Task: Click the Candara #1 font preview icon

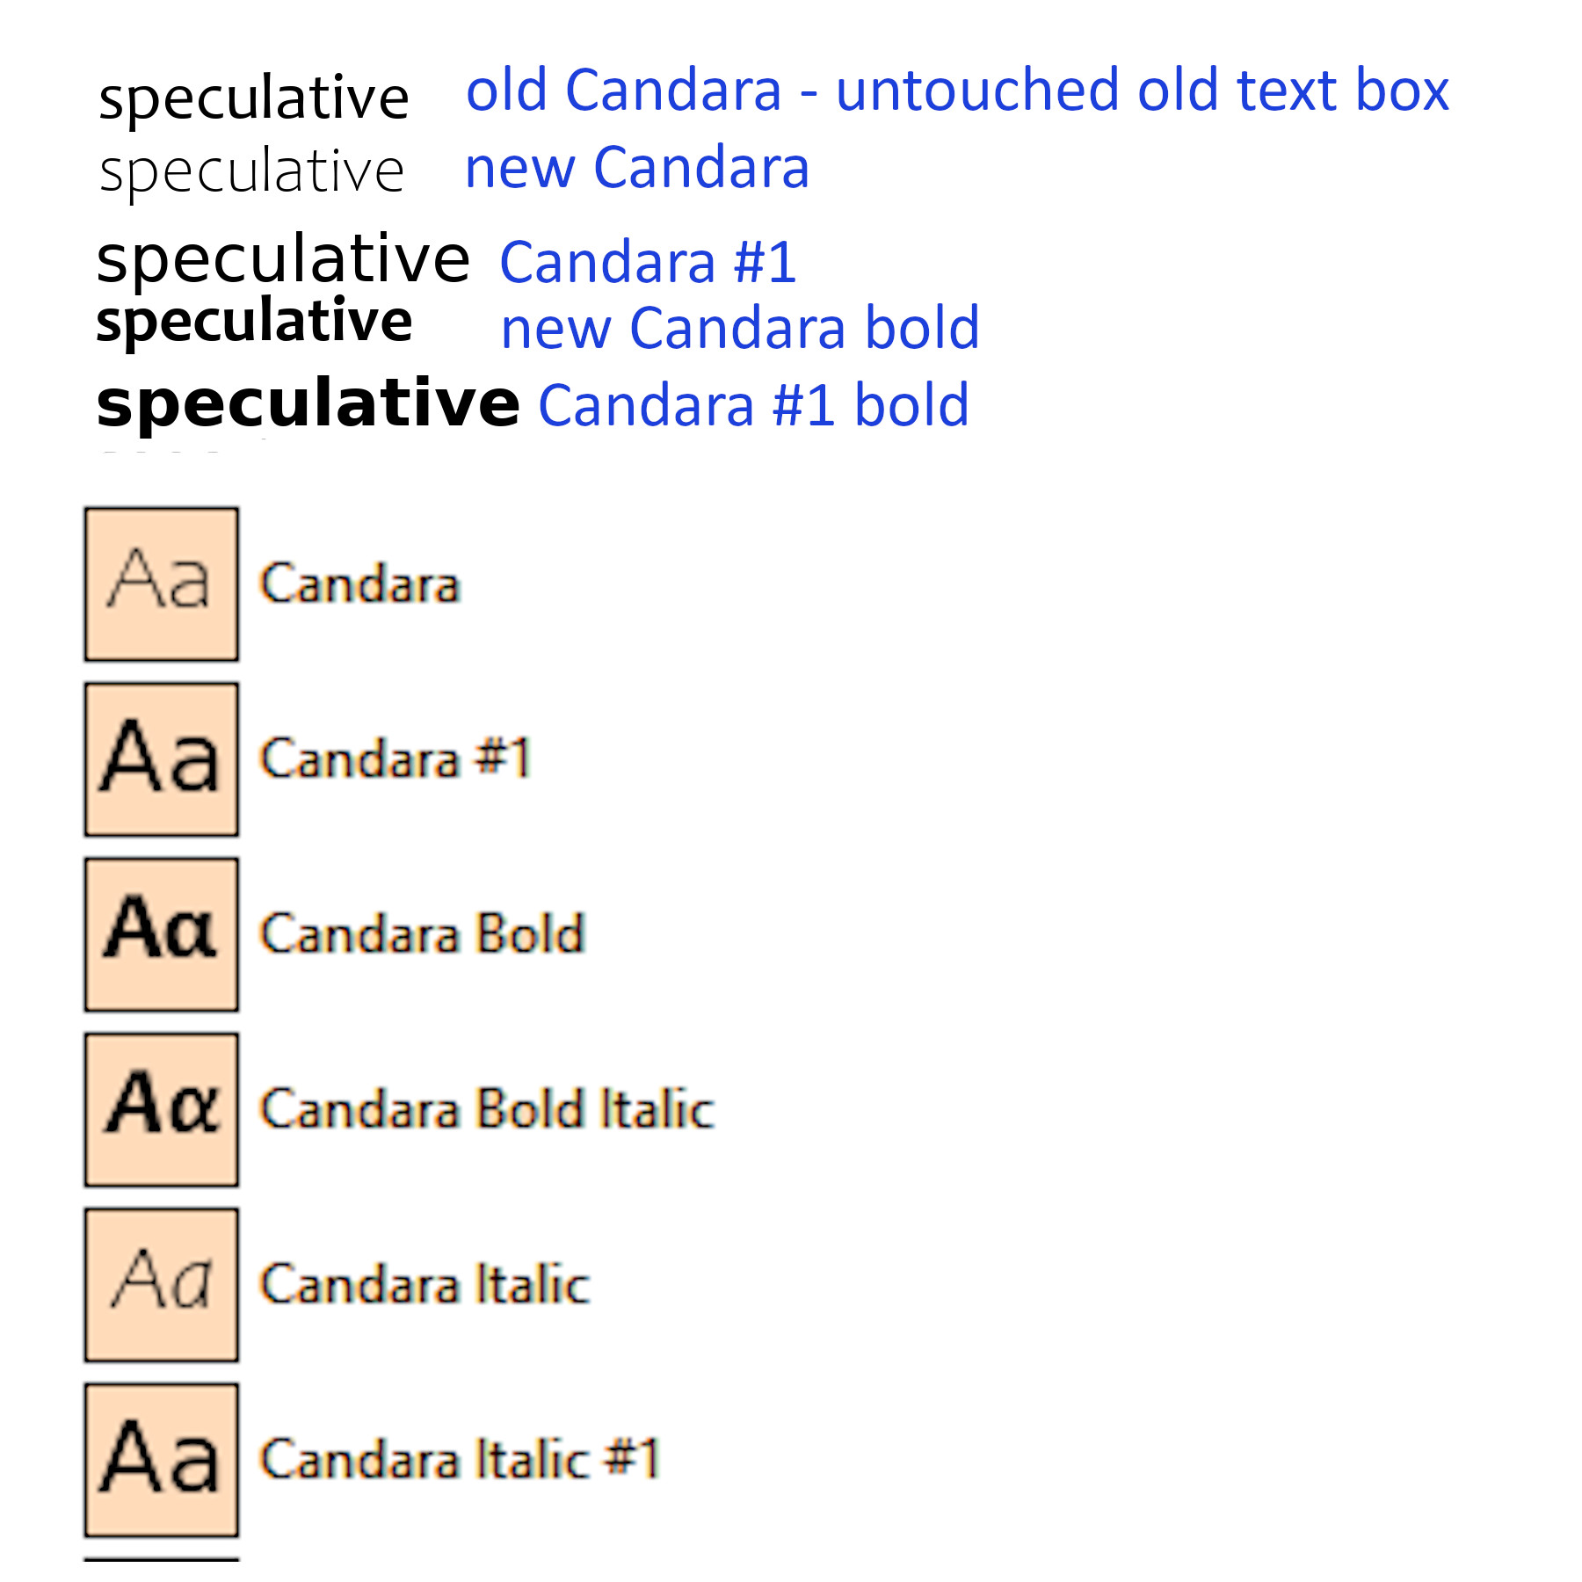Action: coord(162,759)
